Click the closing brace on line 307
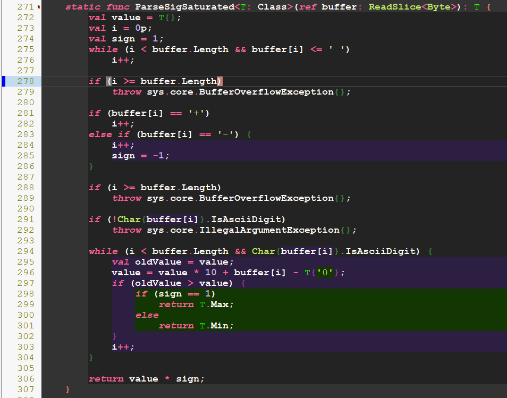This screenshot has width=507, height=398. 67,389
